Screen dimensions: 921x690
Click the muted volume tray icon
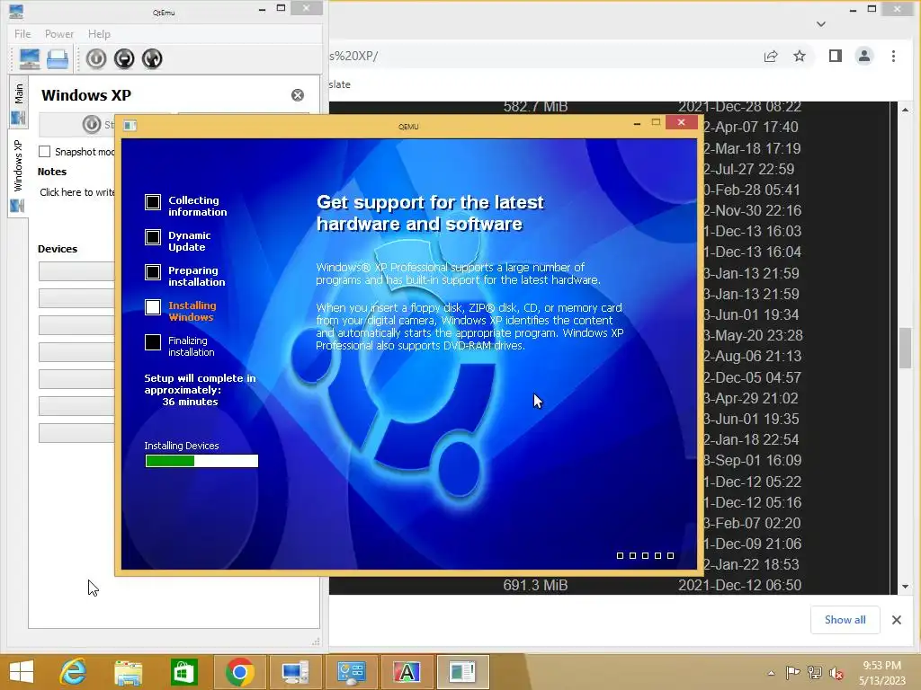[836, 673]
